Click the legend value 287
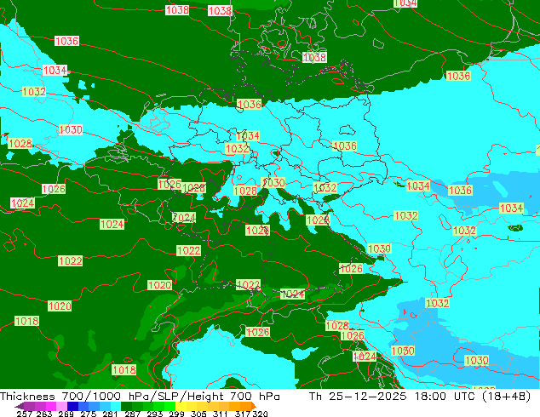Screen dimensions: 540x417 click(x=133, y=414)
